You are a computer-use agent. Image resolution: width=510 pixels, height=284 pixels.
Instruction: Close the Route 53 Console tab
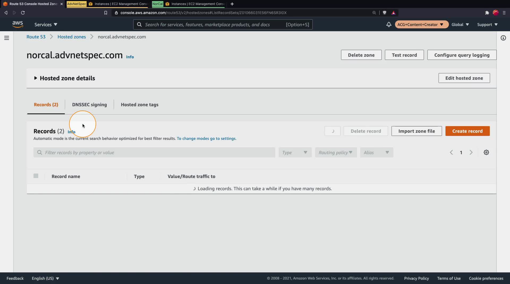[x=62, y=4]
